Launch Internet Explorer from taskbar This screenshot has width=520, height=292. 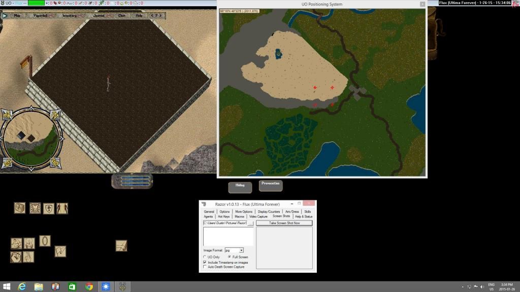click(22, 286)
